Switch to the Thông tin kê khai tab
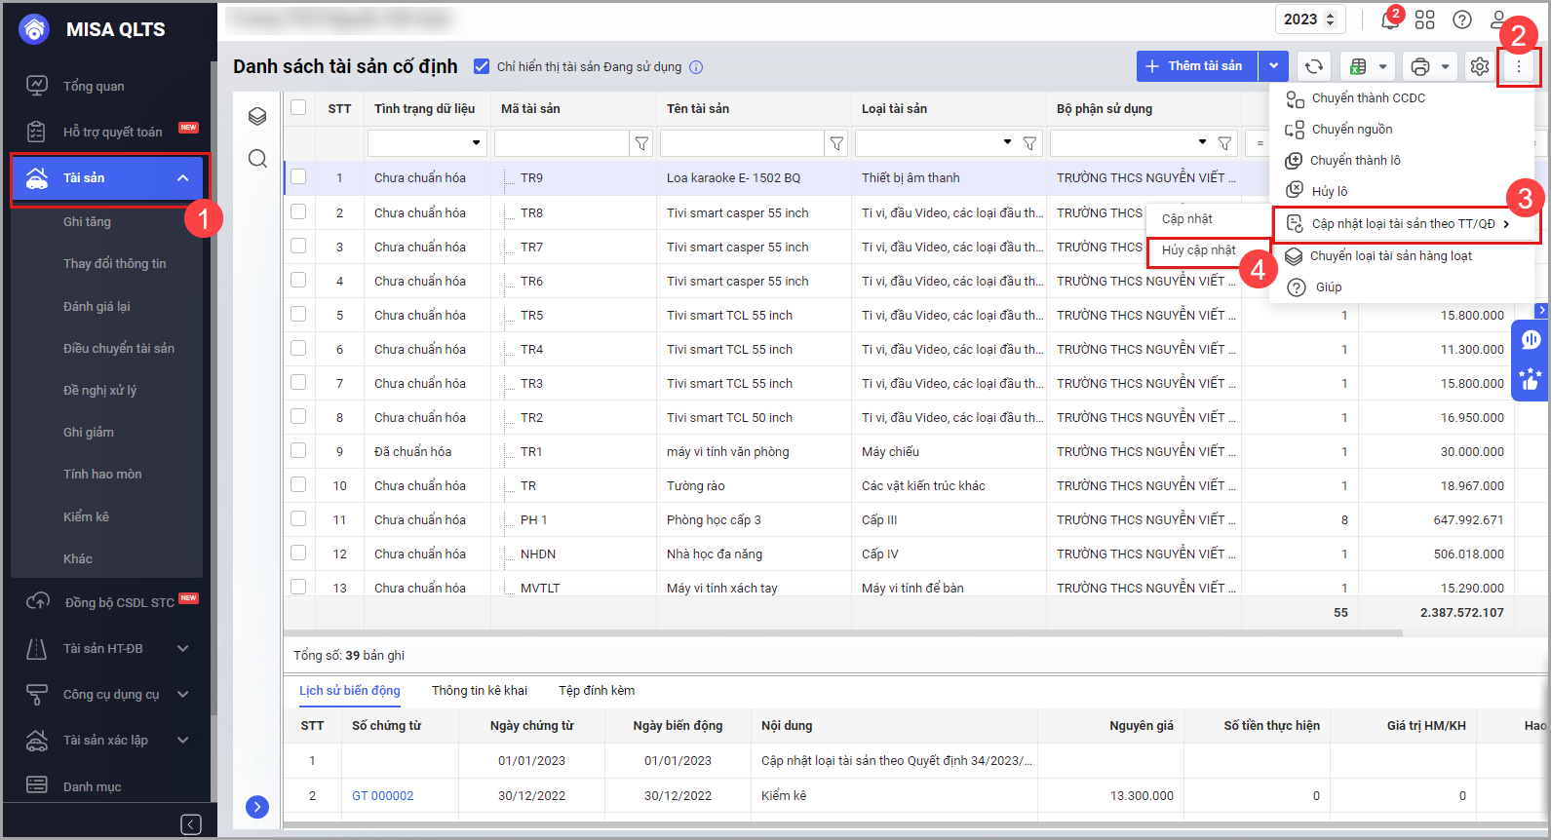This screenshot has height=840, width=1551. [x=479, y=691]
